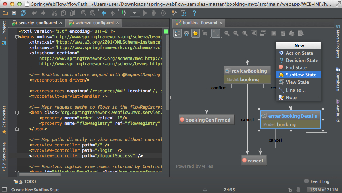Image resolution: width=342 pixels, height=193 pixels.
Task: Toggle the star subflow filter in diagram toolbar
Action: [x=195, y=33]
